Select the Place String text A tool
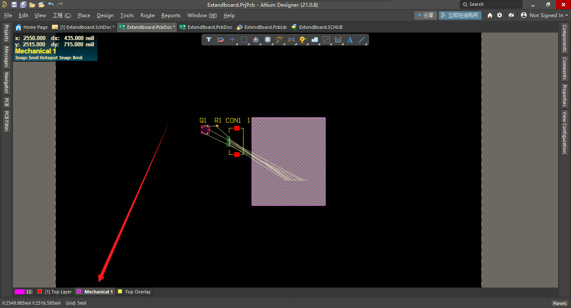The height and width of the screenshot is (308, 571). (x=350, y=40)
